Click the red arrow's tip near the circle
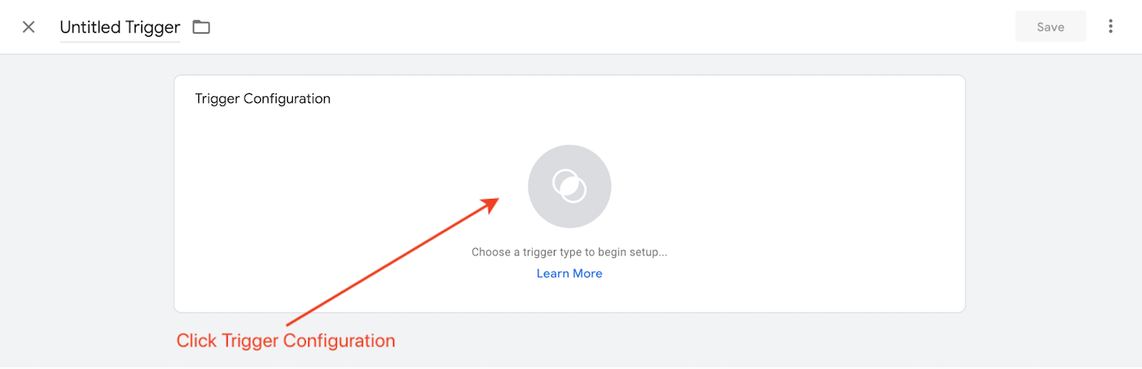 [x=494, y=201]
